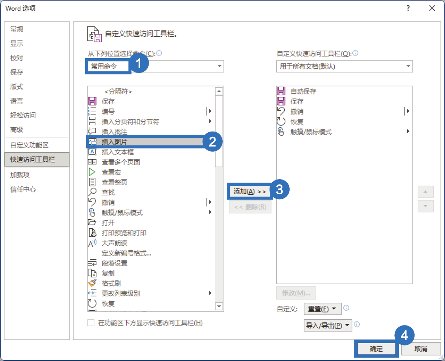This screenshot has height=361, width=445.
Task: Click the Open (打开) folder icon
Action: tap(92, 223)
